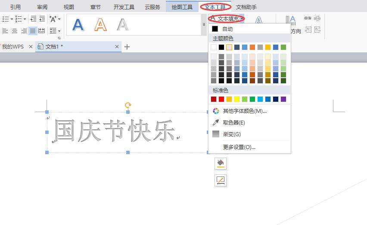The image size is (367, 225).
Task: Close the 我的WPS tab
Action: [31, 47]
